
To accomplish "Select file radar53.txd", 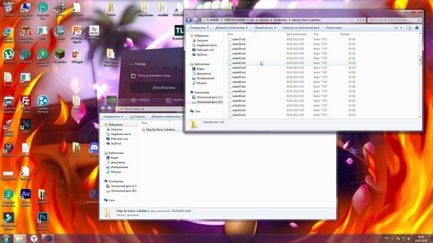I will point(292,115).
